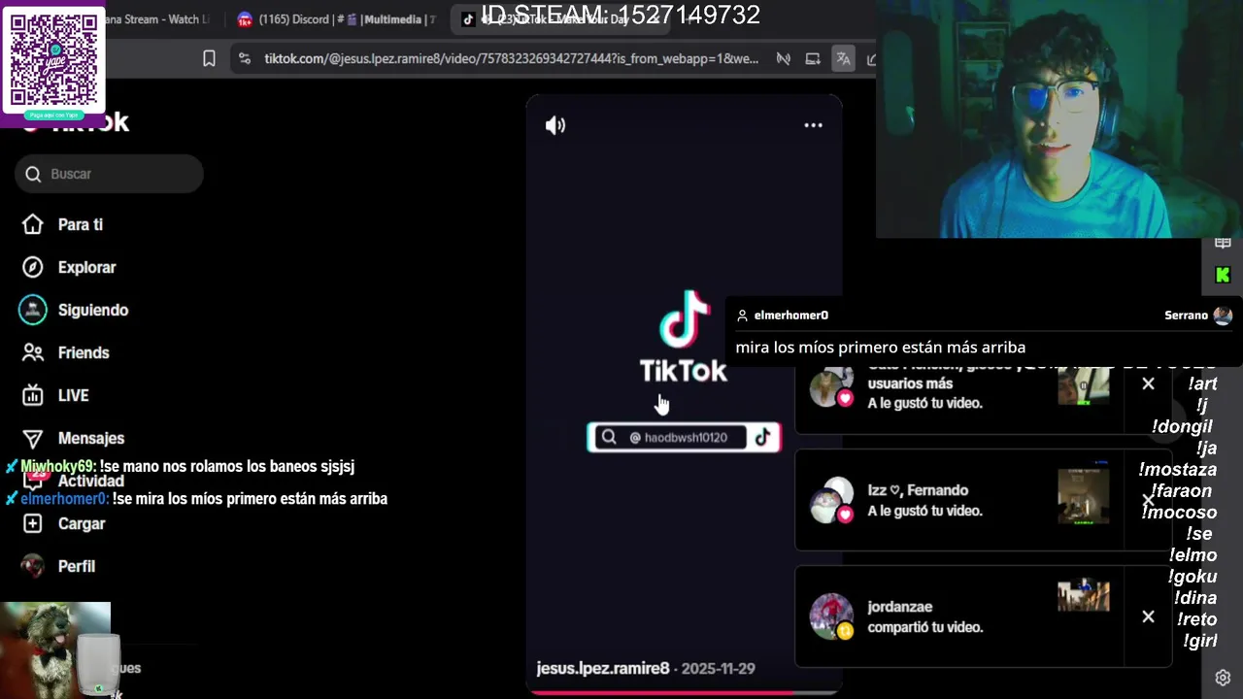Click the 2025-11-29 video date text
The width and height of the screenshot is (1243, 699).
click(718, 668)
